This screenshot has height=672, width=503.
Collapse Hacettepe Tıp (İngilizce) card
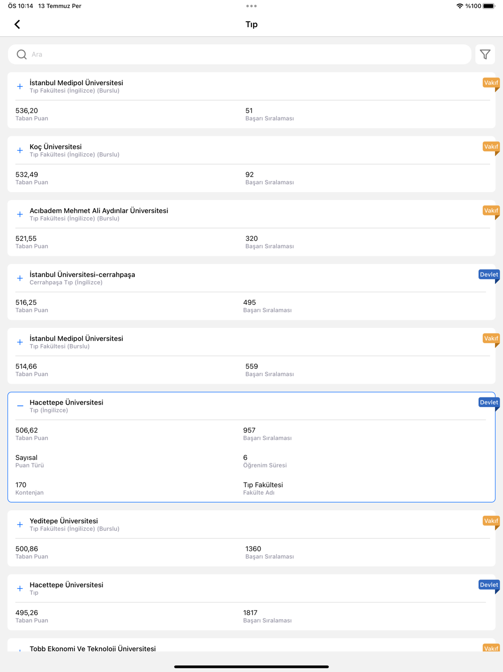click(20, 406)
